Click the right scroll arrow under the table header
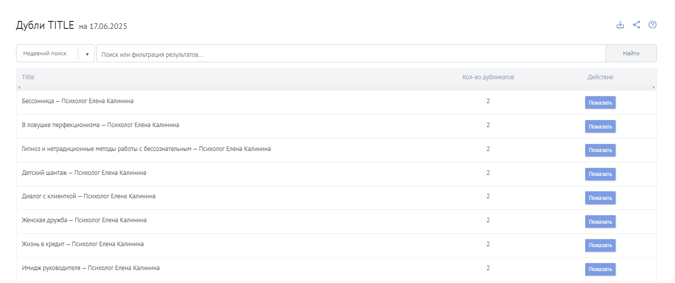The image size is (675, 283). tap(654, 88)
